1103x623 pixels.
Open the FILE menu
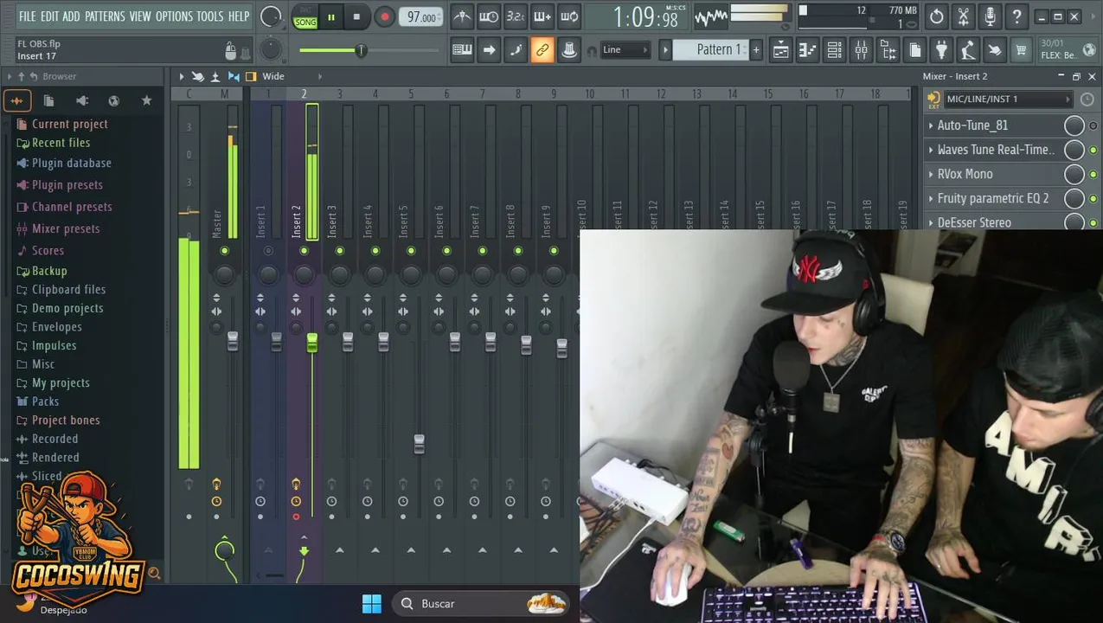pos(28,16)
